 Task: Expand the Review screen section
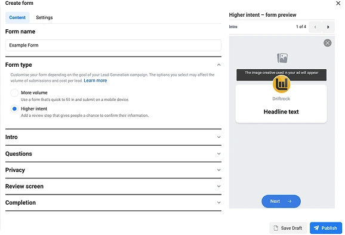tap(113, 186)
